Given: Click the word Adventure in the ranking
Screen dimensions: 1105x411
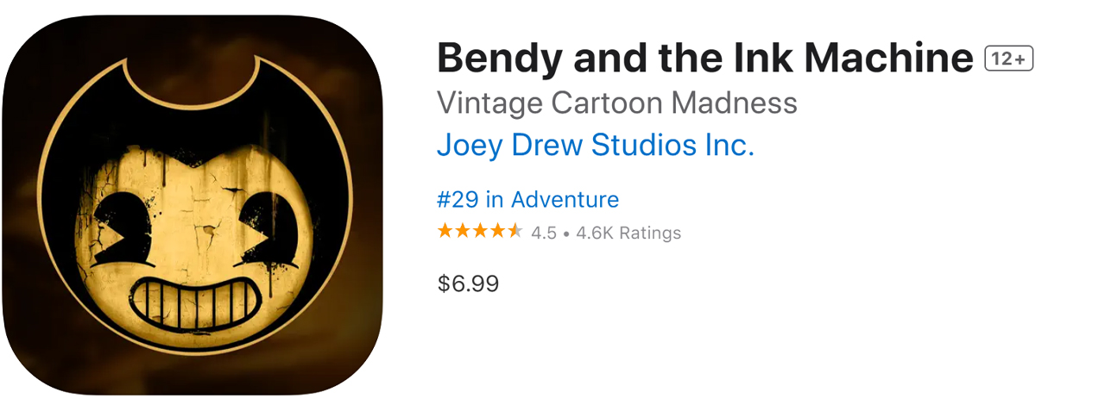Looking at the screenshot, I should [x=565, y=200].
